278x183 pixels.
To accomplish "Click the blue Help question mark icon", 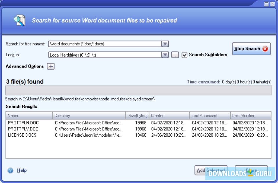I will [x=10, y=170].
